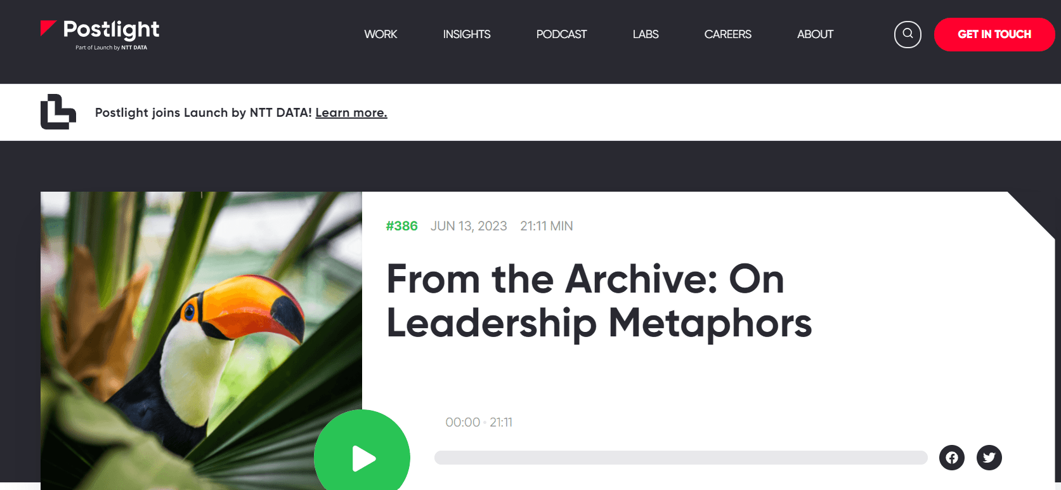Click the Postlight logo
1061x490 pixels.
click(100, 35)
